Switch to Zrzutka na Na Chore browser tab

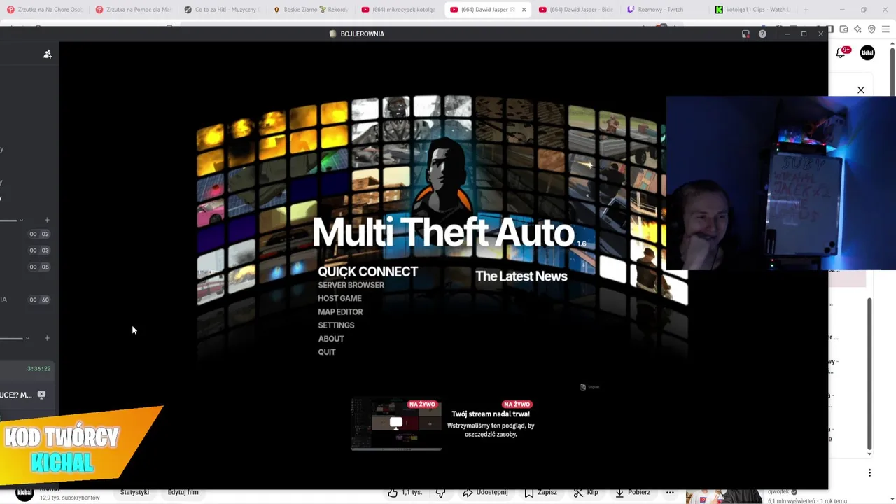[45, 10]
